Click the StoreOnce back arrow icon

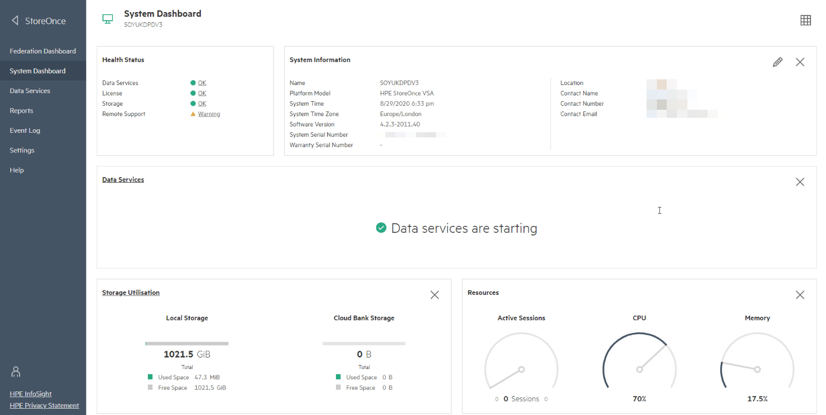15,21
